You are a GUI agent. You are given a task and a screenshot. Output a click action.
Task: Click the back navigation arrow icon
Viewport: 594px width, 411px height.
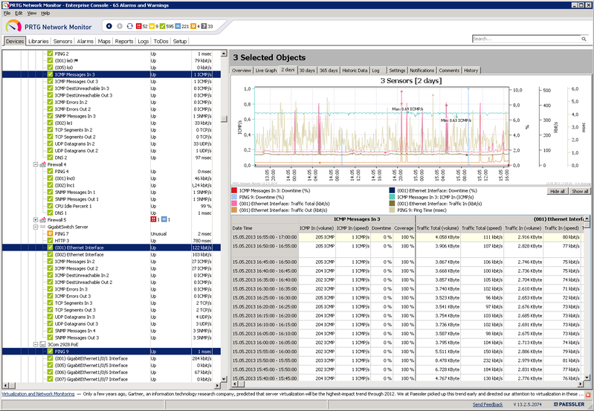pos(110,26)
